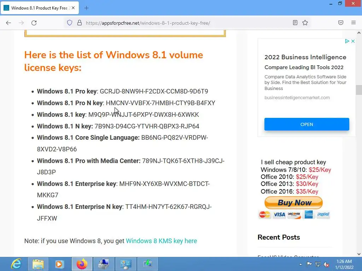The width and height of the screenshot is (362, 271).
Task: Click the volume license keys heading
Action: click(113, 61)
